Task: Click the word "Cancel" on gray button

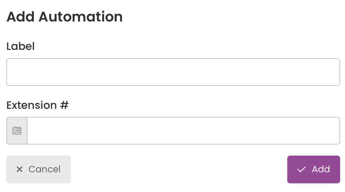Action: 45,169
